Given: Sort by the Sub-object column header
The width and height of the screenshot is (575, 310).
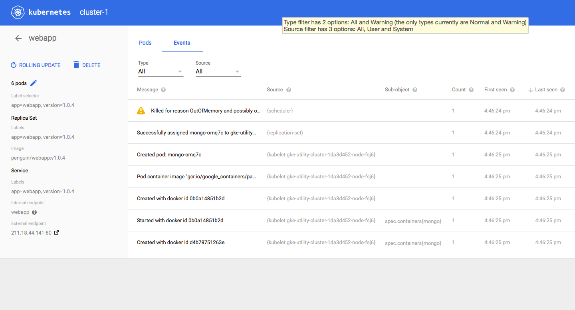Looking at the screenshot, I should [x=397, y=90].
